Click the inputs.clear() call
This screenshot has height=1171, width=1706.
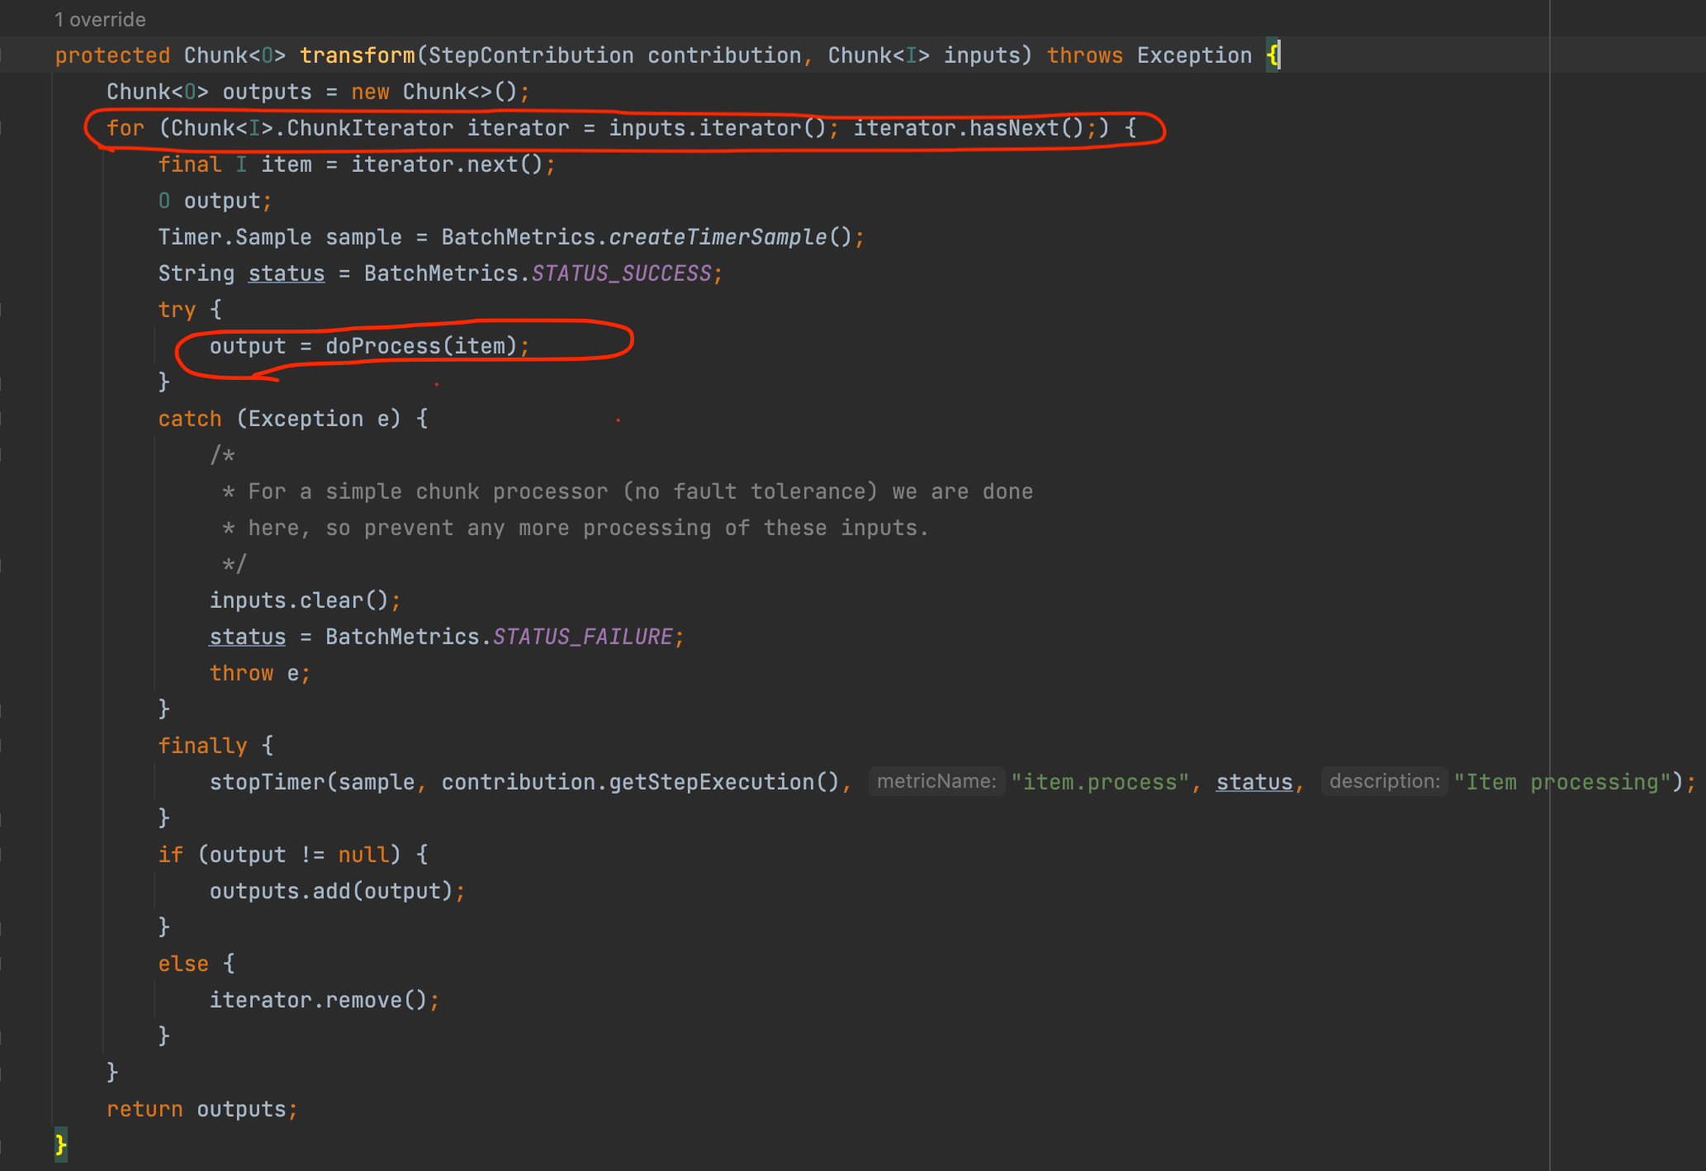click(299, 600)
